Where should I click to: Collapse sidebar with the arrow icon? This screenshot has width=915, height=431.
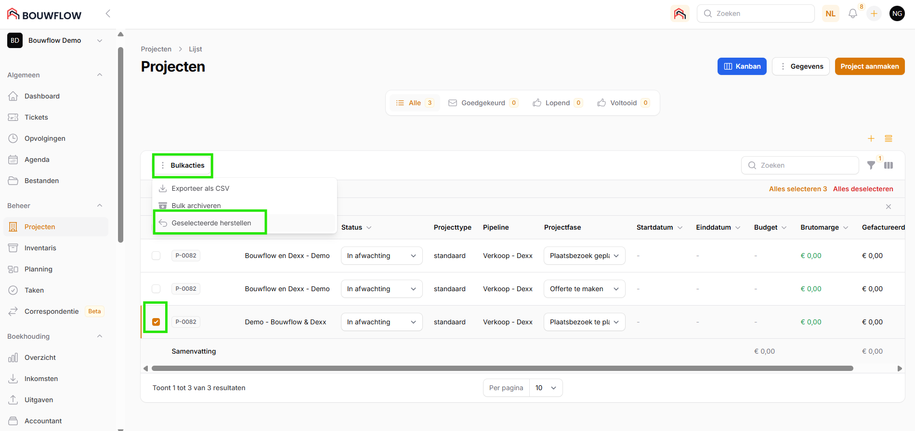click(x=108, y=13)
